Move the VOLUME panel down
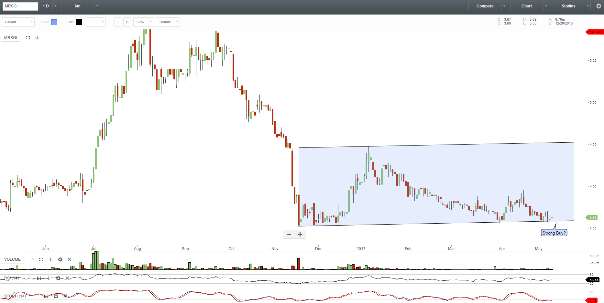This screenshot has height=303, width=604. click(x=50, y=259)
